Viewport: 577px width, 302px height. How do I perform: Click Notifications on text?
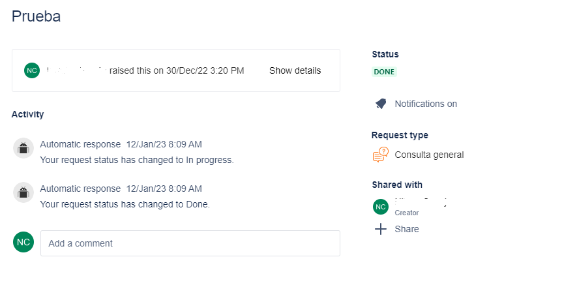(x=426, y=104)
